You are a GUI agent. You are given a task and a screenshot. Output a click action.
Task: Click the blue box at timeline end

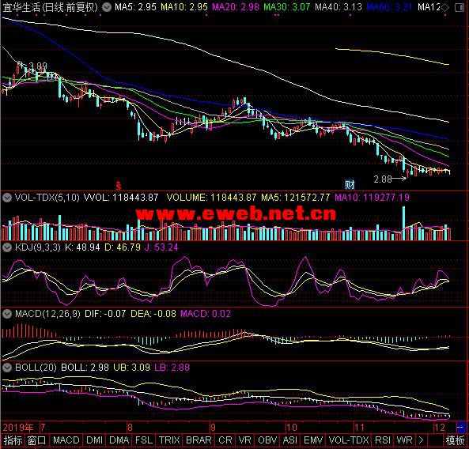461,427
